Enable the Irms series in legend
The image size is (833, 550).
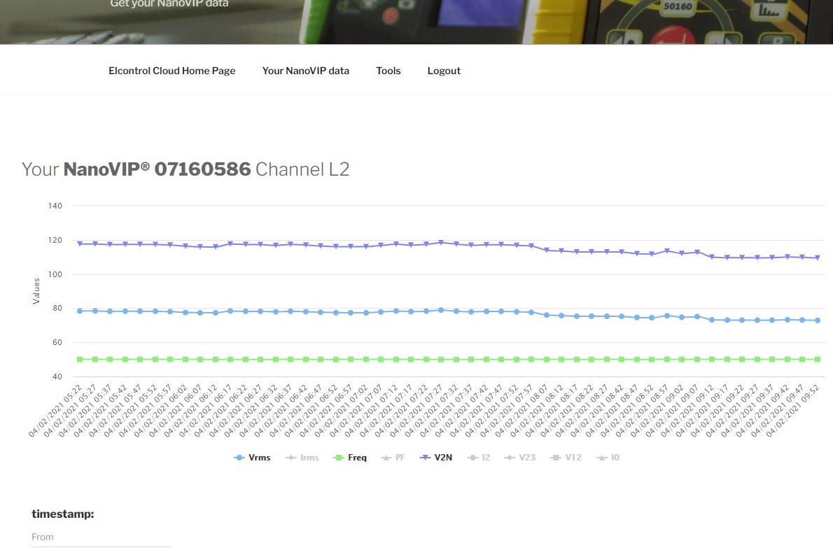point(302,458)
